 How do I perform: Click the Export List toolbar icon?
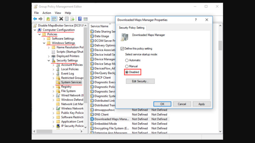73,19
